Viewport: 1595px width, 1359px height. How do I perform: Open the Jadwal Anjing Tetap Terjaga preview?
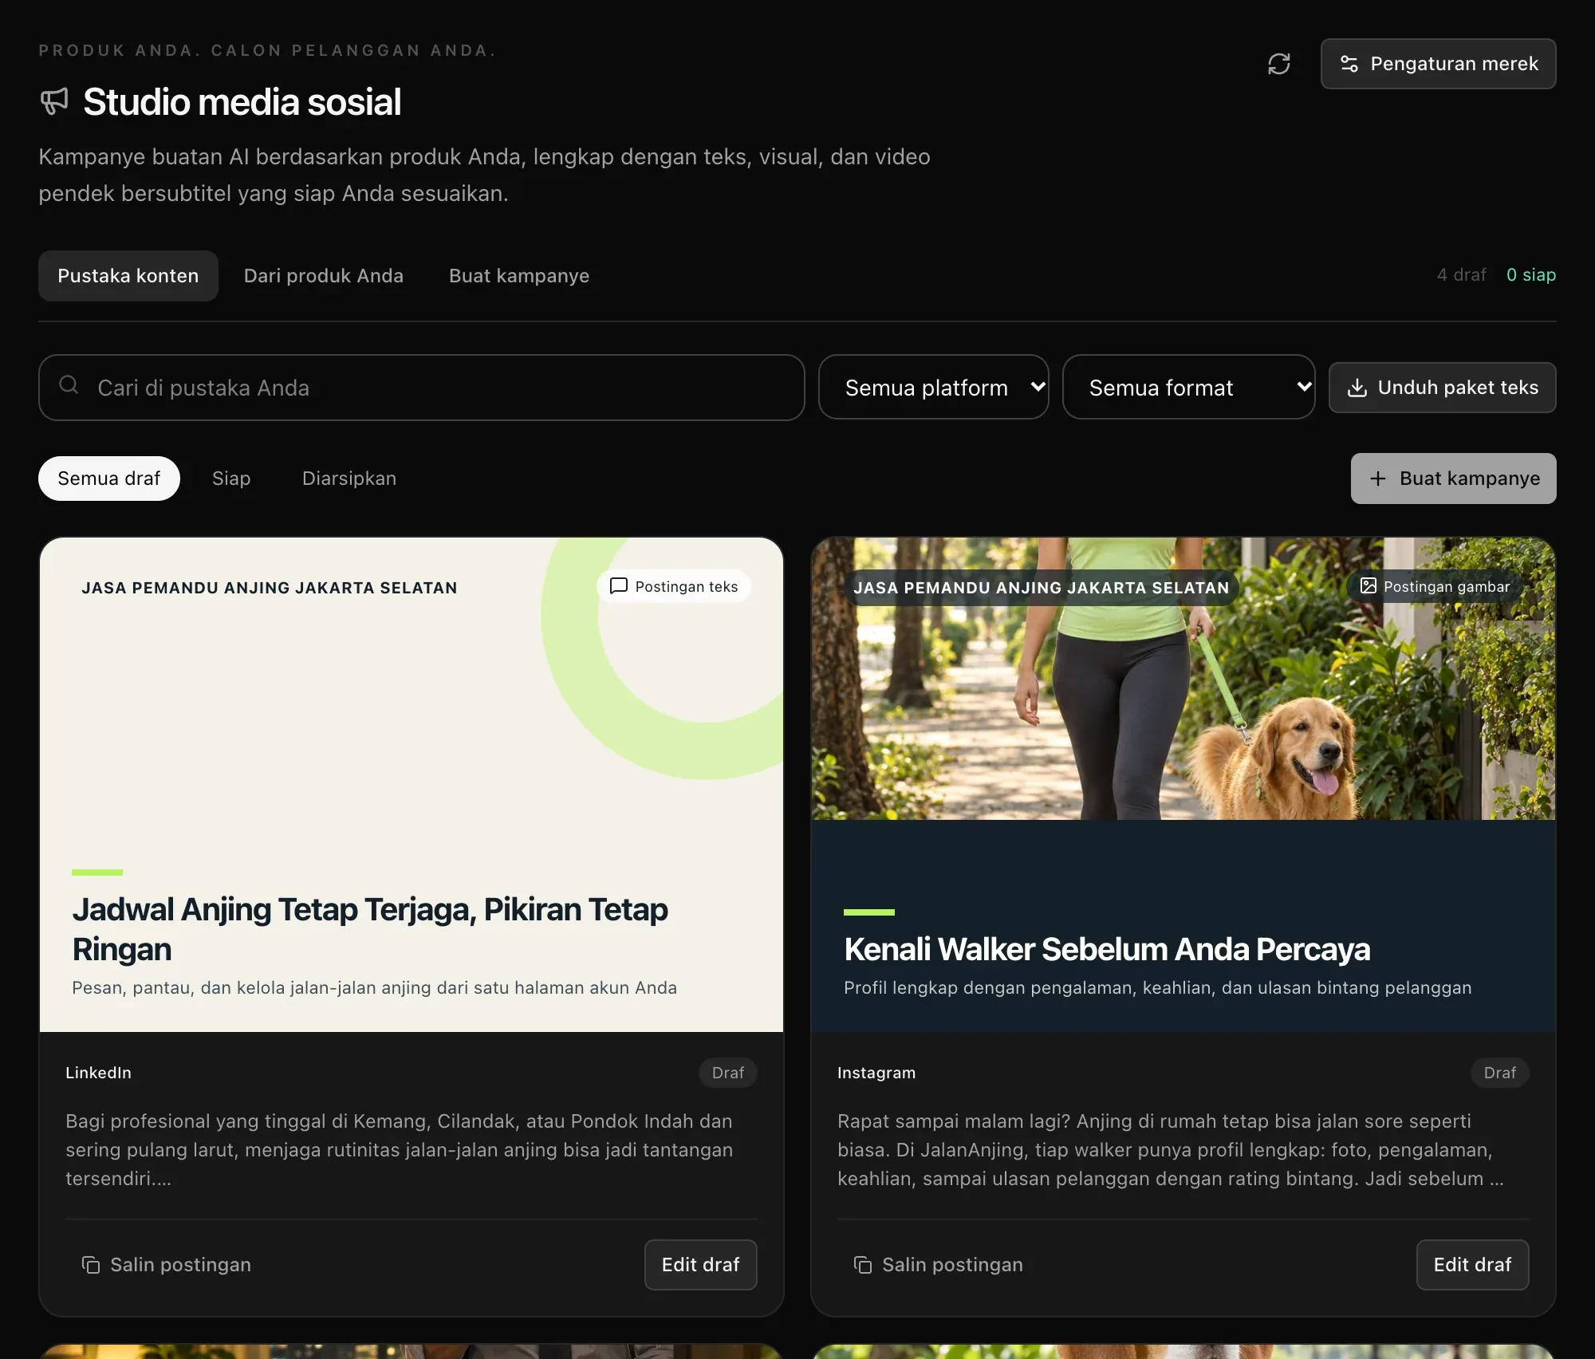coord(412,785)
